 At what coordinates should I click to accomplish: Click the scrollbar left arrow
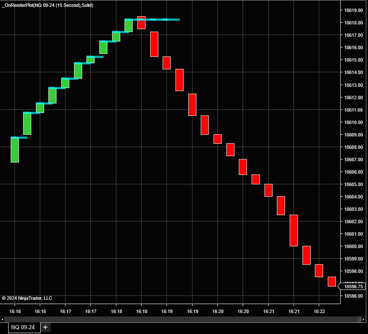coord(2,319)
